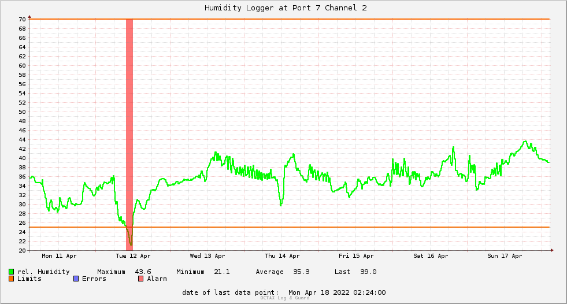Image resolution: width=567 pixels, height=304 pixels.
Task: Select the chart title 'Humidity Logger at Port 7 Channel 2'
Action: coord(286,8)
